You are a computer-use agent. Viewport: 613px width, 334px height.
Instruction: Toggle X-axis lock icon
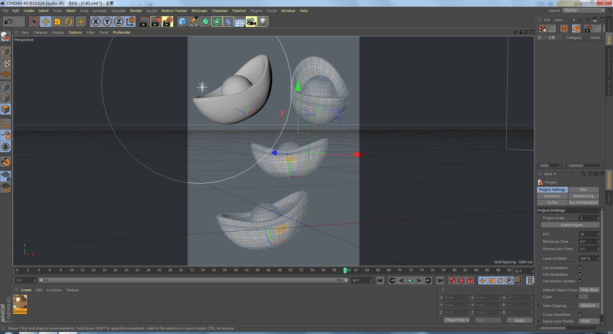point(95,22)
